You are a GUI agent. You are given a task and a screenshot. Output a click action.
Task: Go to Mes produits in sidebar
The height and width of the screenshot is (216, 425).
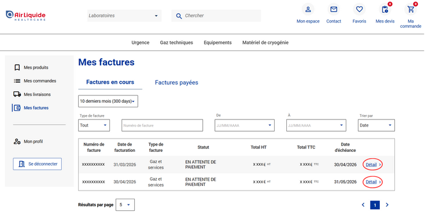(x=36, y=68)
